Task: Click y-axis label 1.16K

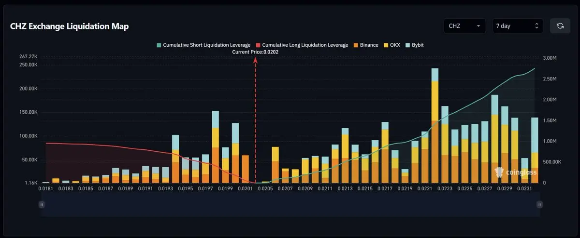Action: (x=30, y=184)
